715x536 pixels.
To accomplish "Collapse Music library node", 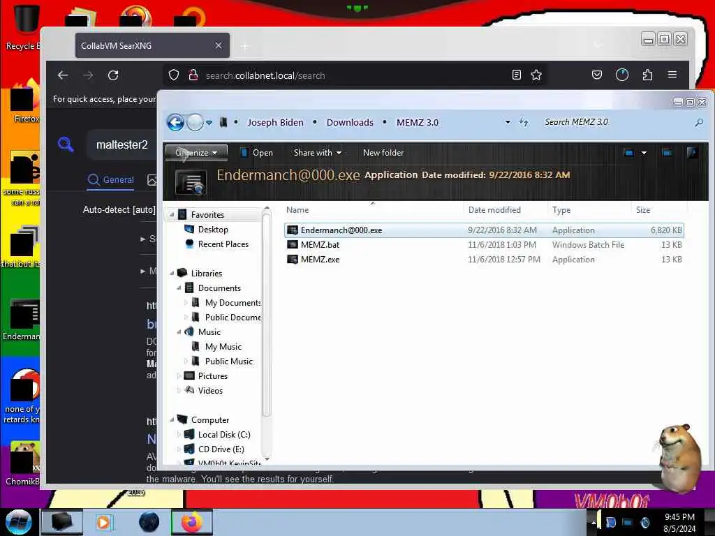I will pos(179,332).
